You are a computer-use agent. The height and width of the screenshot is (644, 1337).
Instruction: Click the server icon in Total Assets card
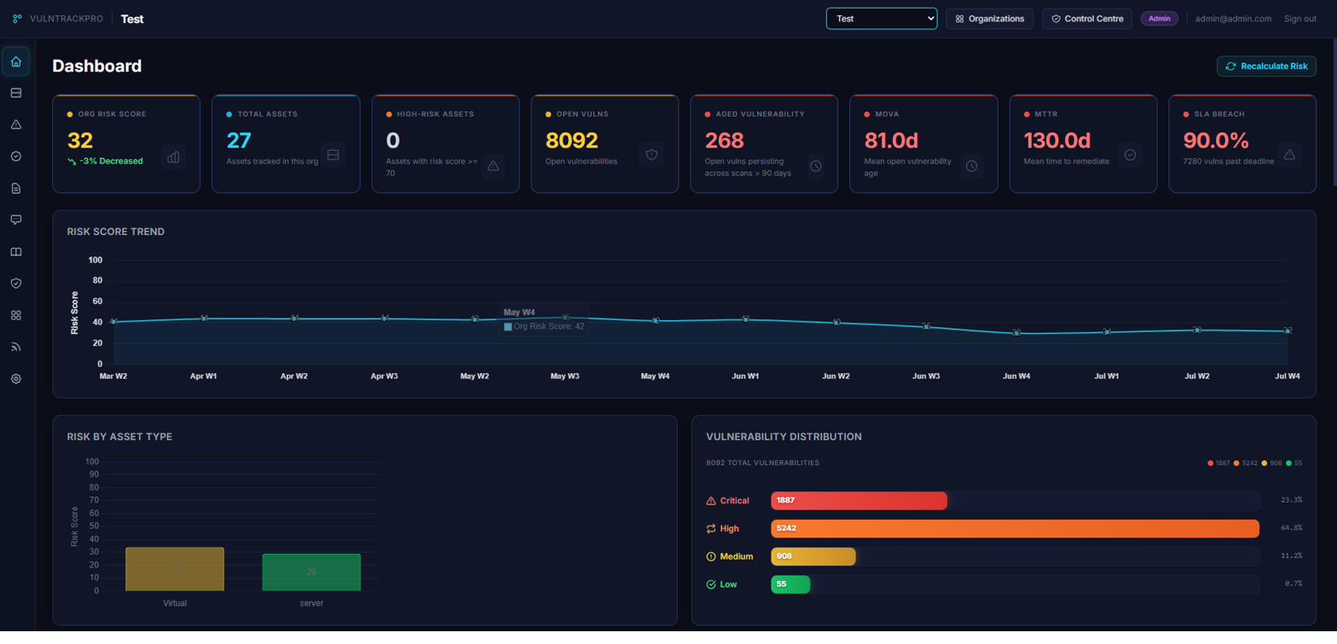point(333,155)
